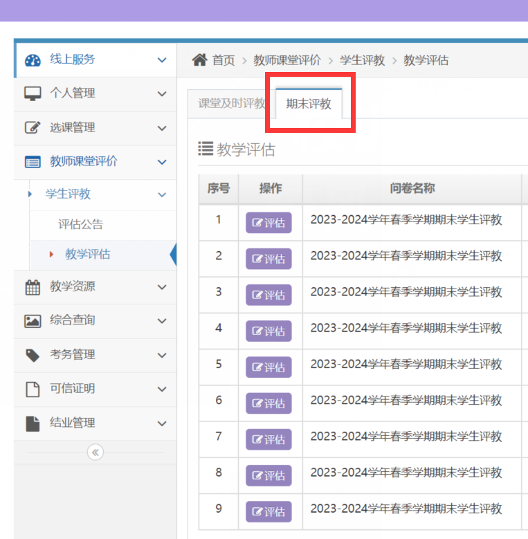Click the picture icon beside 综合查询
This screenshot has height=539, width=528.
[x=33, y=321]
